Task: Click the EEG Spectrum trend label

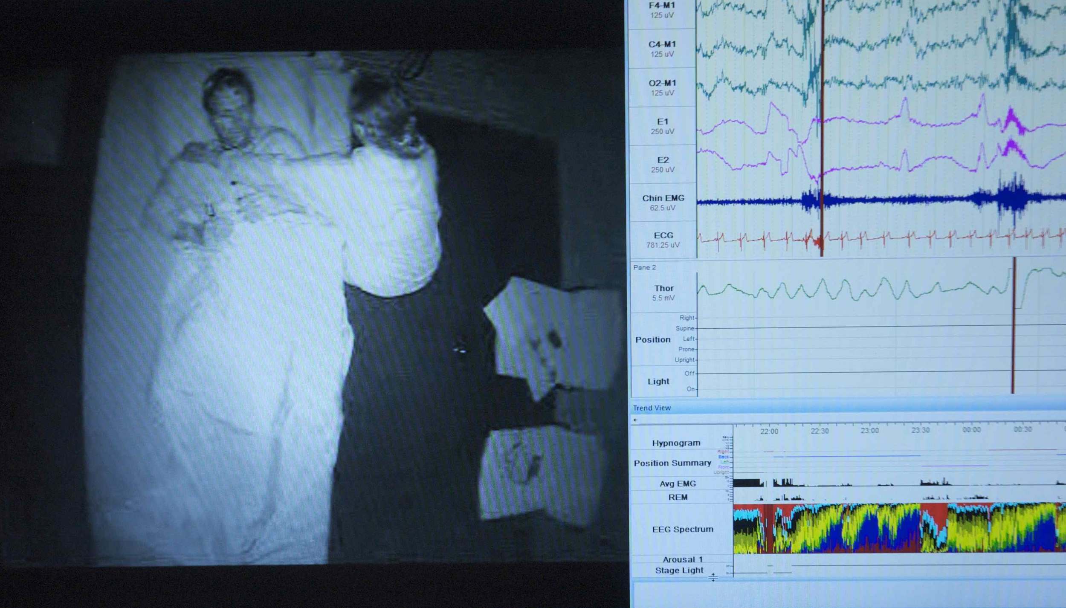Action: tap(683, 530)
